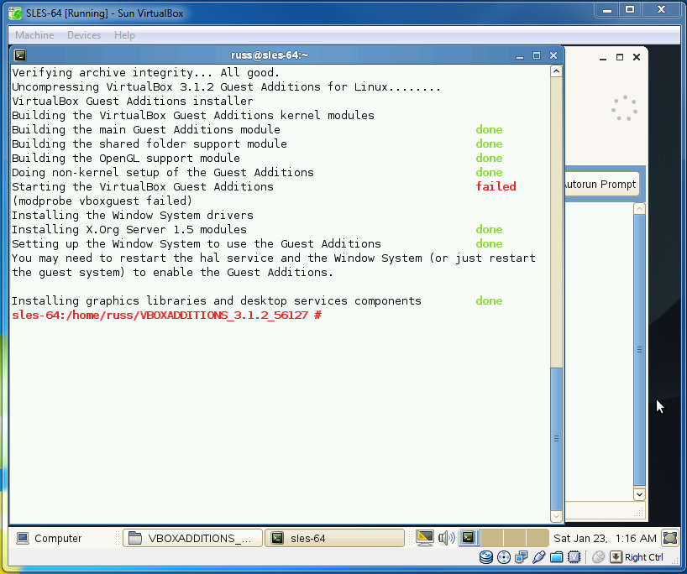Open the volume control speaker icon
The height and width of the screenshot is (574, 687).
(x=447, y=538)
